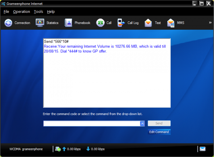
Task: Click the Grameenphone logo in title bar
Action: (x=3, y=4)
